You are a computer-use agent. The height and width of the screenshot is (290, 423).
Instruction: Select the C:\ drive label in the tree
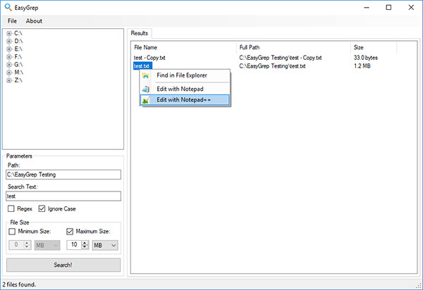coord(18,33)
